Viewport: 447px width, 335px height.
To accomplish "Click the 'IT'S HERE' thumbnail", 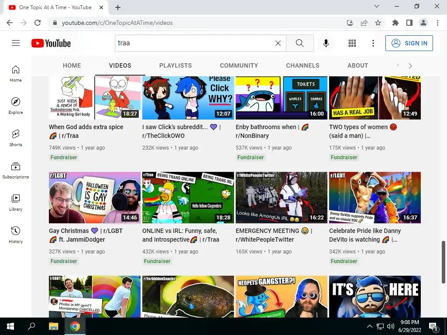I will [375, 296].
